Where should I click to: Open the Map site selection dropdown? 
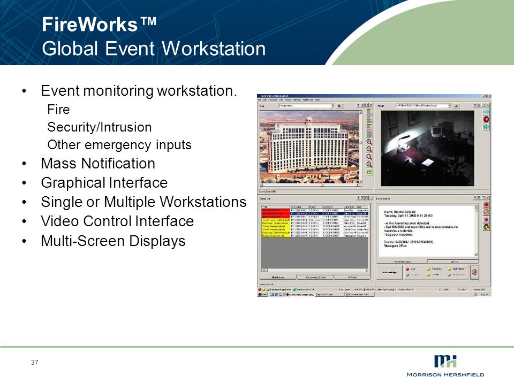pyautogui.click(x=306, y=106)
